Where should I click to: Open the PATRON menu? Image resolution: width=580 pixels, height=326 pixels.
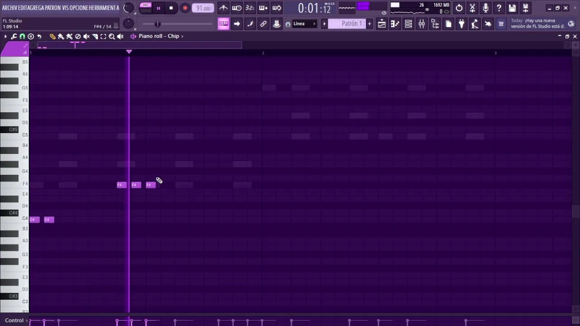click(53, 8)
